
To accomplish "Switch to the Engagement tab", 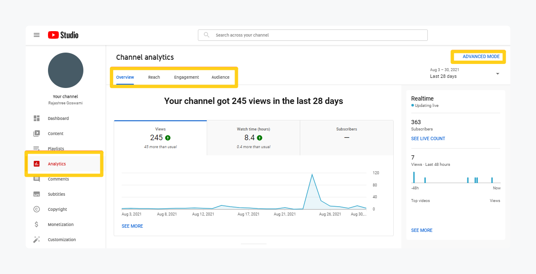I will point(187,77).
